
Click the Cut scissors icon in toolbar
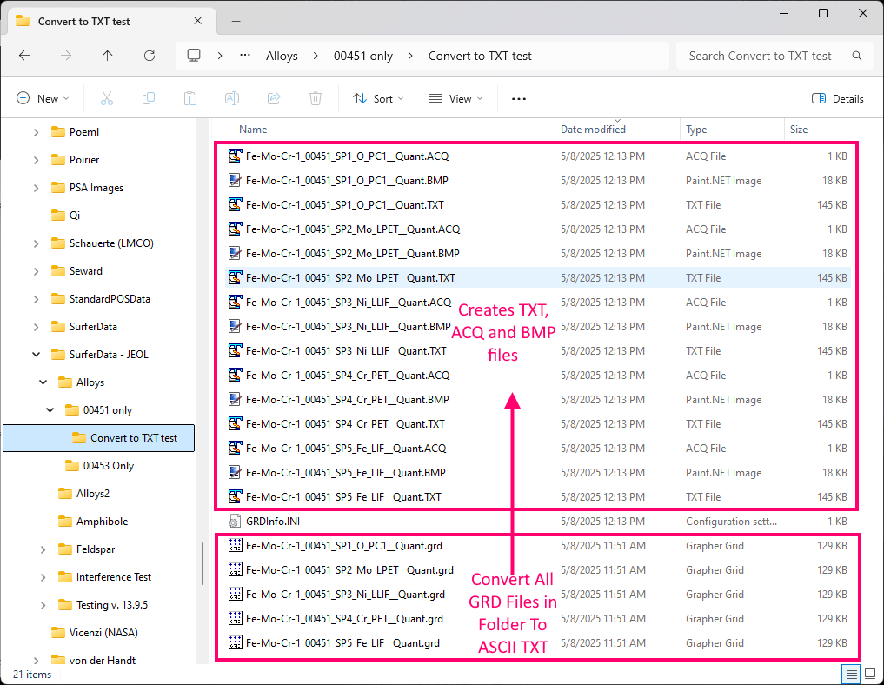click(x=107, y=99)
